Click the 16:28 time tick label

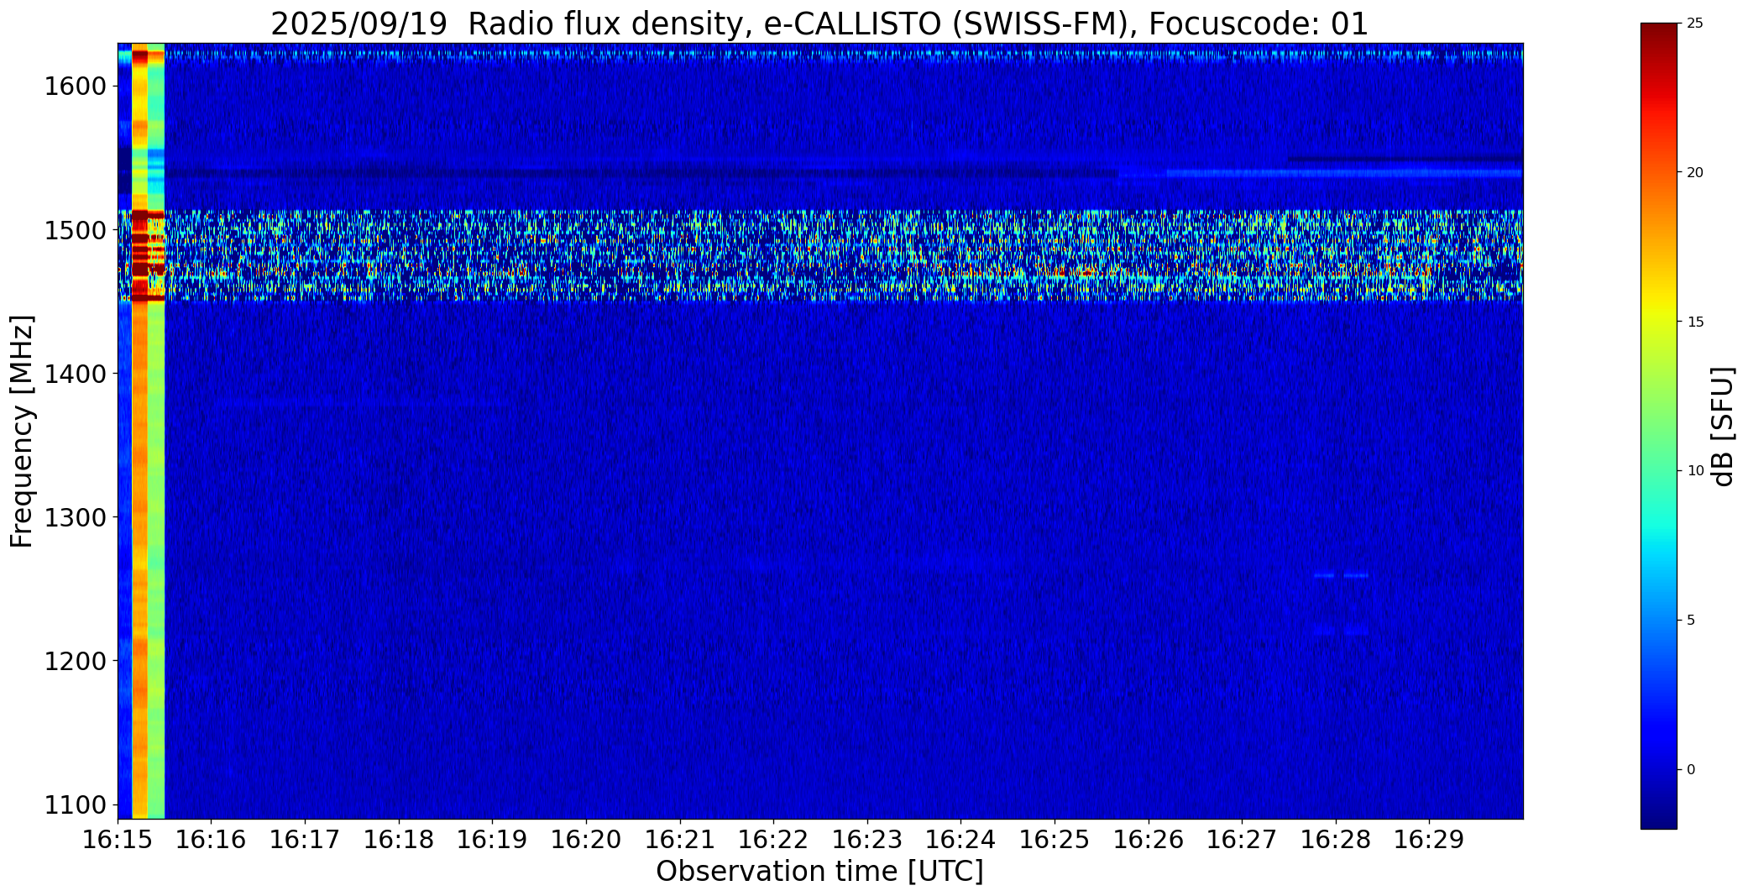coord(1336,840)
